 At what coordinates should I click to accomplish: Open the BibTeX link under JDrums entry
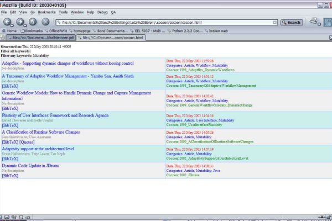[x=11, y=176]
